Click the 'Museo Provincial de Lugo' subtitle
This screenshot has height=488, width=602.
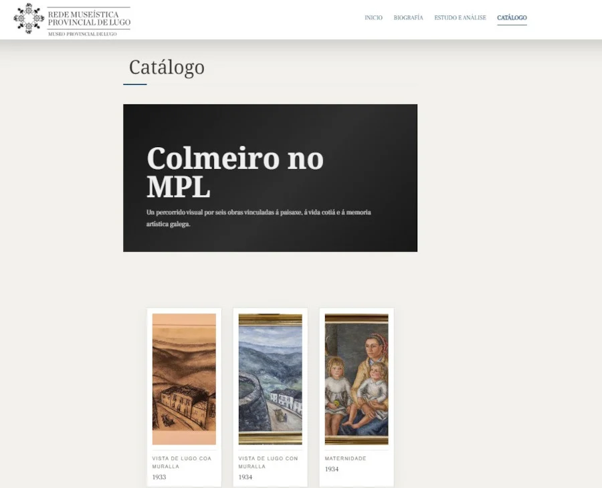click(82, 33)
